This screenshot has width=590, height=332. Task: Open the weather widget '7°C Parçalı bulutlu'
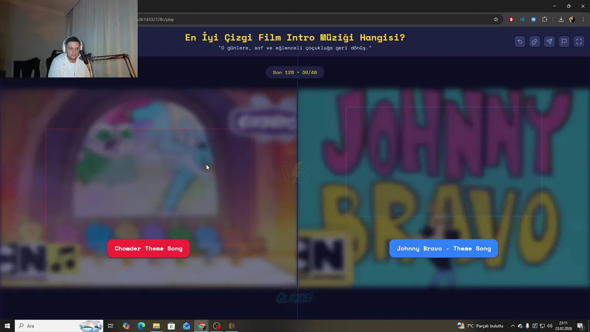coord(480,326)
